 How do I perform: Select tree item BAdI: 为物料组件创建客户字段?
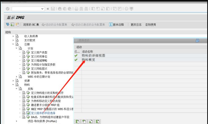point(50,117)
